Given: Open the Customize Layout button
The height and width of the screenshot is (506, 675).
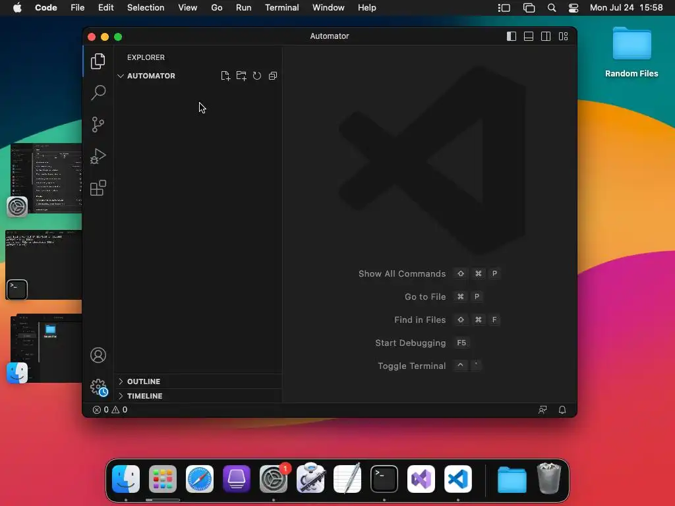Looking at the screenshot, I should click(x=563, y=37).
